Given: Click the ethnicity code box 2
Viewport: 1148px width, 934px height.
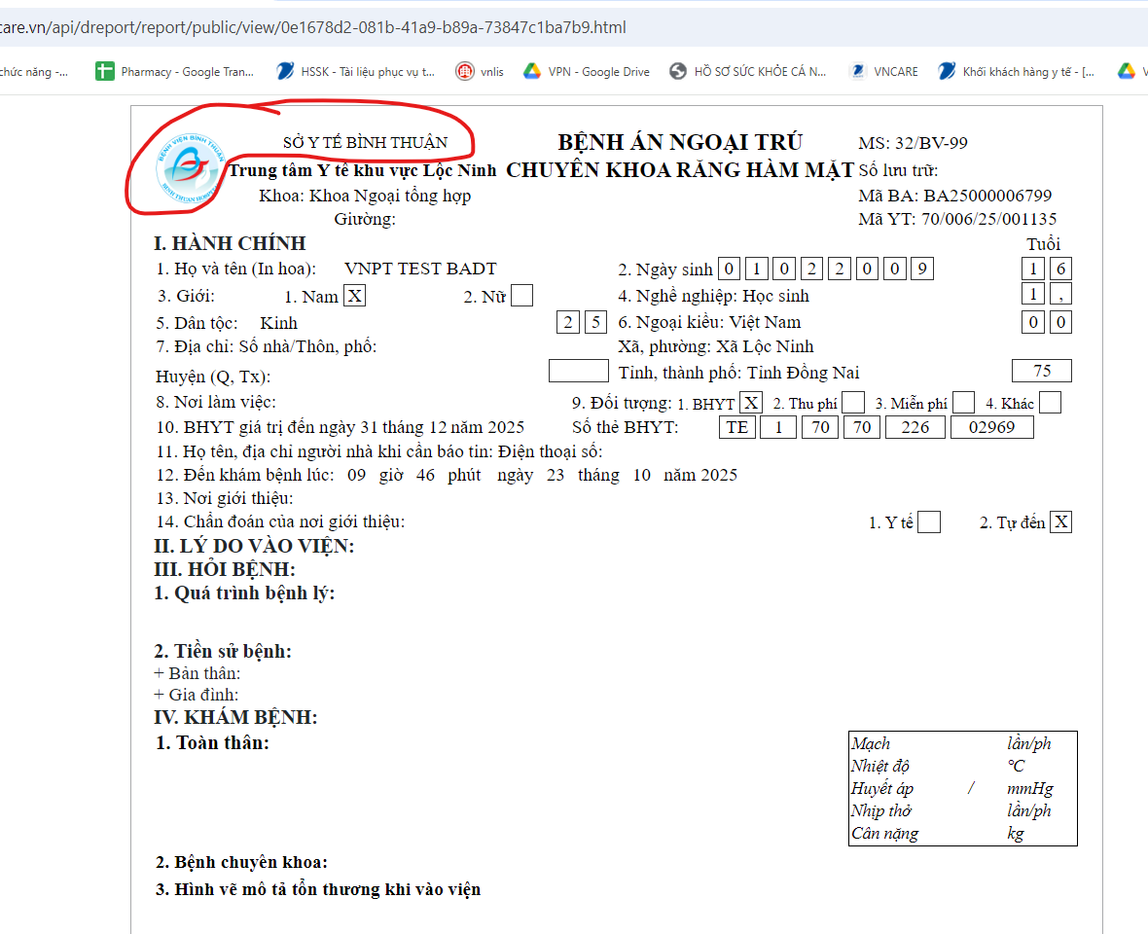Looking at the screenshot, I should [x=568, y=322].
